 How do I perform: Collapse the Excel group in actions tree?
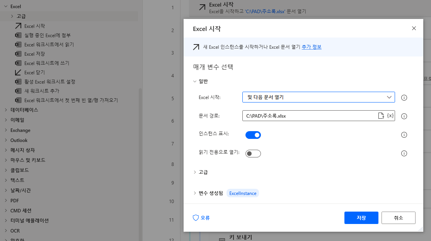tap(6, 6)
